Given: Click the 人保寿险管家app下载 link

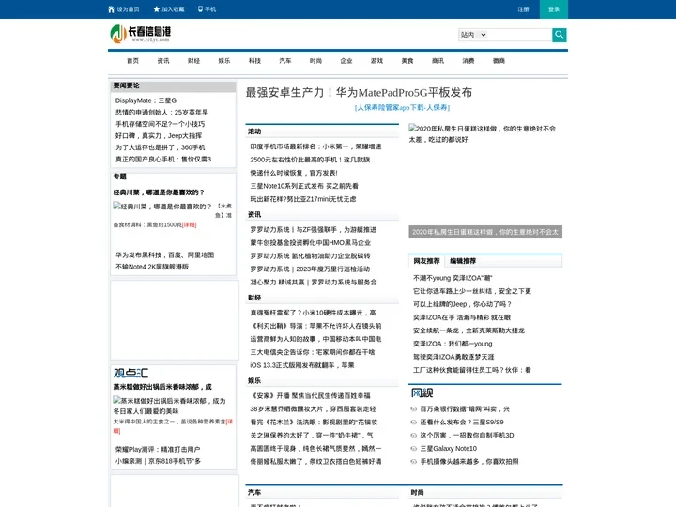Looking at the screenshot, I should pyautogui.click(x=402, y=107).
